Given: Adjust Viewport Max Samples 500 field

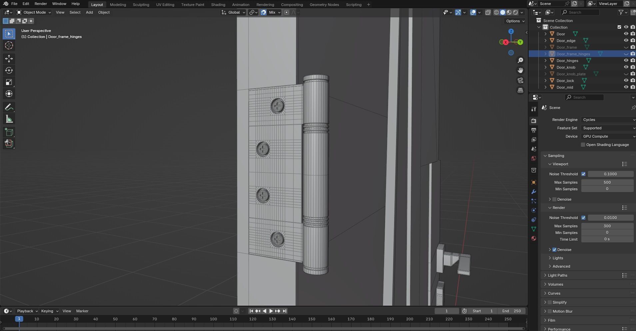Looking at the screenshot, I should click(607, 182).
